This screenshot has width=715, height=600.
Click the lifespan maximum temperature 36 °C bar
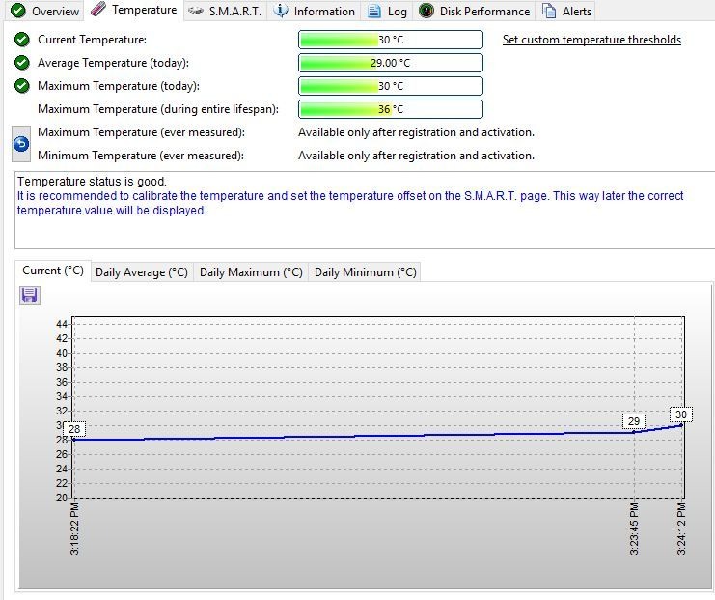(x=390, y=109)
